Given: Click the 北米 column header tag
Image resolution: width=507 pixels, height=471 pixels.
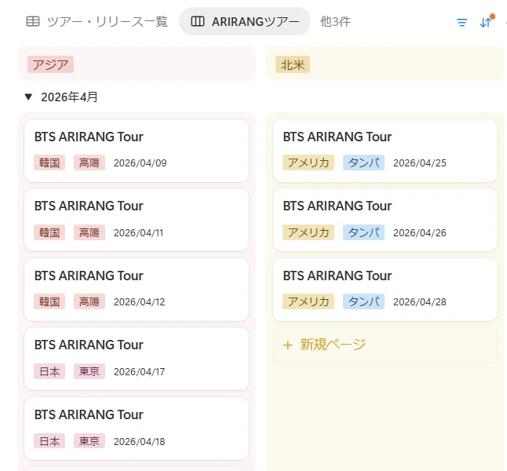Looking at the screenshot, I should [293, 64].
